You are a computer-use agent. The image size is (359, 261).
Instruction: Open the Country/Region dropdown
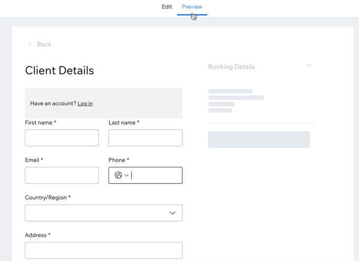(x=103, y=213)
